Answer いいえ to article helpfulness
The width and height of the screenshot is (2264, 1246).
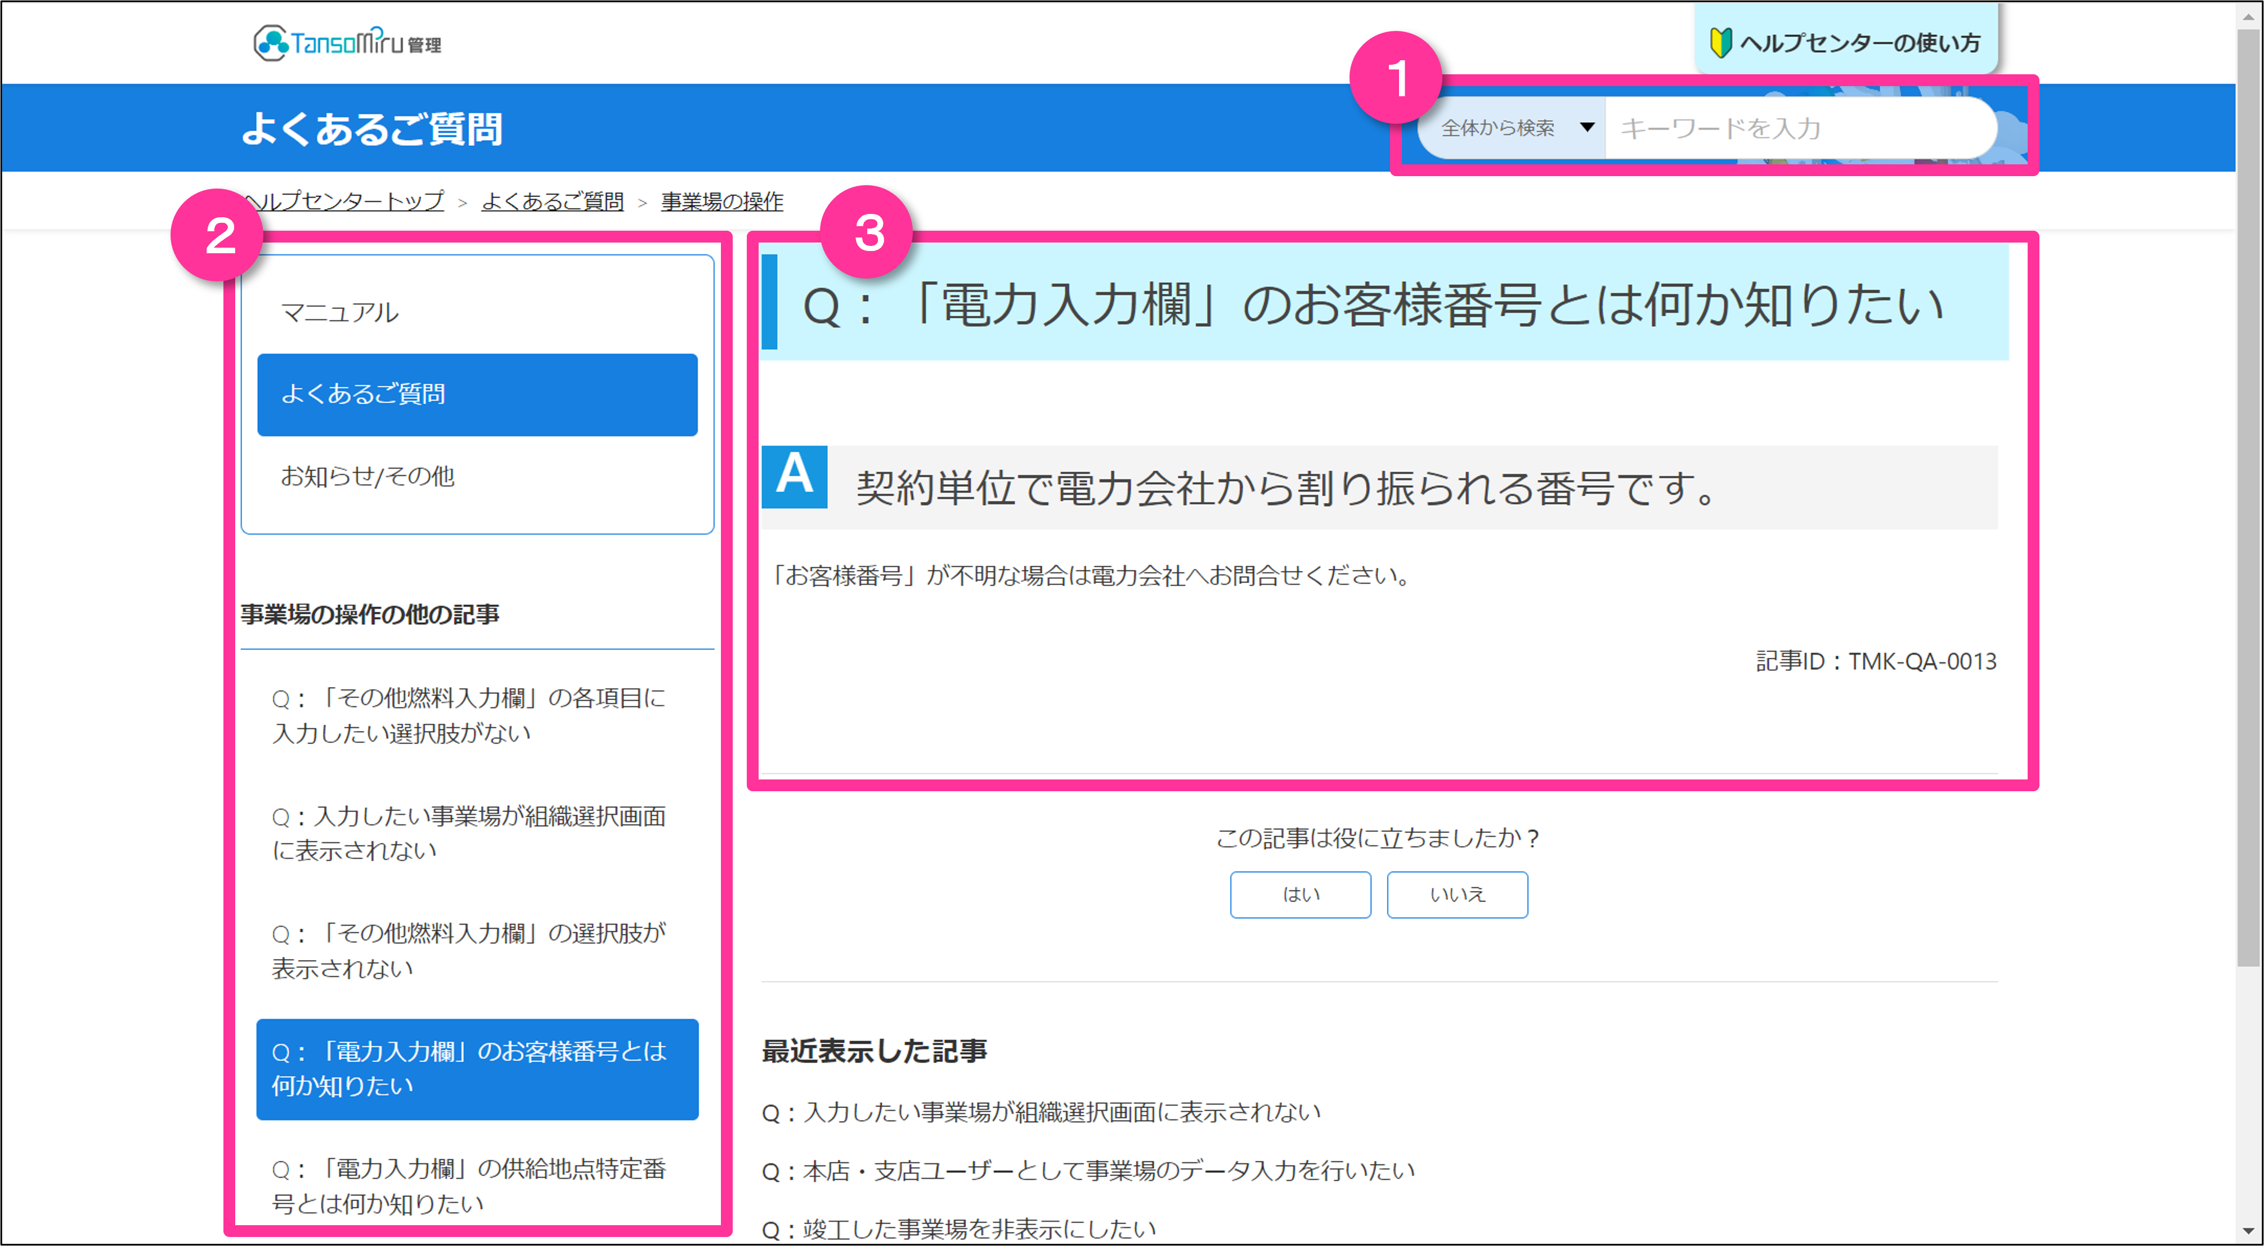pyautogui.click(x=1456, y=894)
